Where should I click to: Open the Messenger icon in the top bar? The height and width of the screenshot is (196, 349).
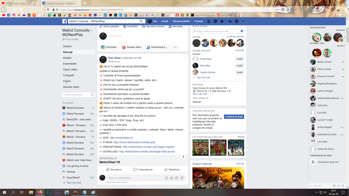point(215,21)
